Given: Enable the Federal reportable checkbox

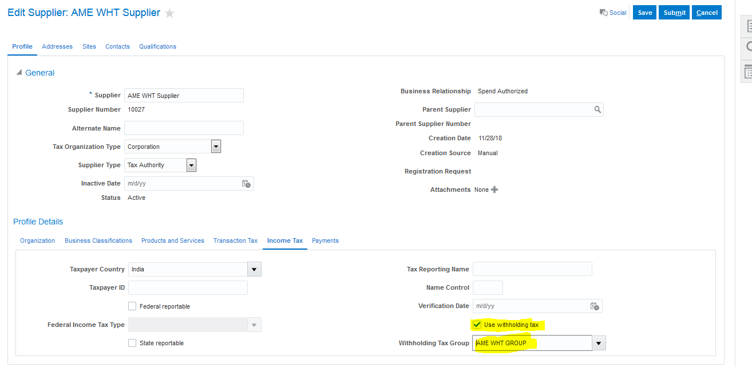Looking at the screenshot, I should tap(133, 306).
